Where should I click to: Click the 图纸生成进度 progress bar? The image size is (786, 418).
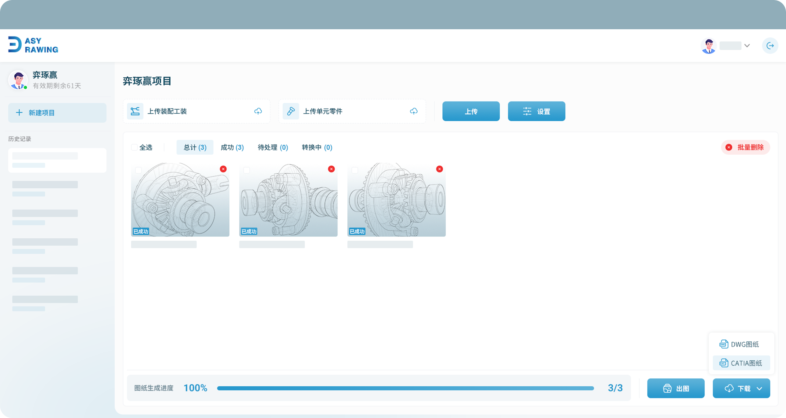tap(405, 388)
